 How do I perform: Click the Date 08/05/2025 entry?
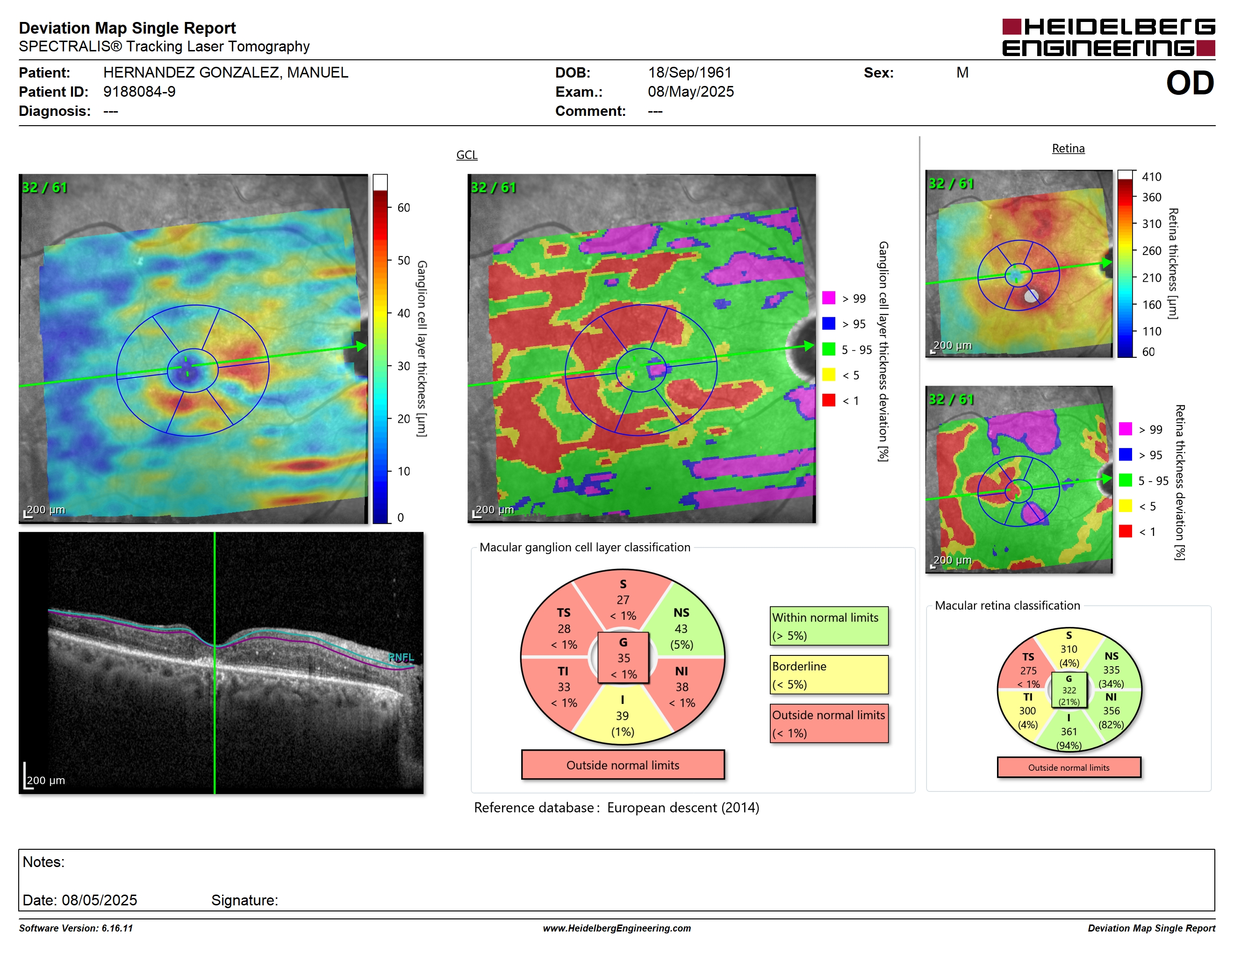coord(79,900)
